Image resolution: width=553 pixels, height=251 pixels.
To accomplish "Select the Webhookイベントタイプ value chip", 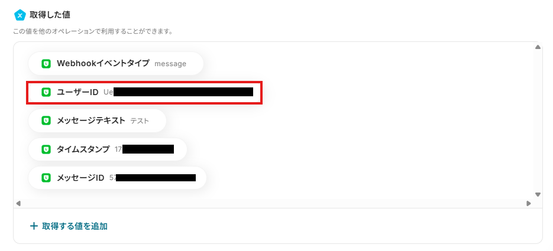I will click(116, 64).
